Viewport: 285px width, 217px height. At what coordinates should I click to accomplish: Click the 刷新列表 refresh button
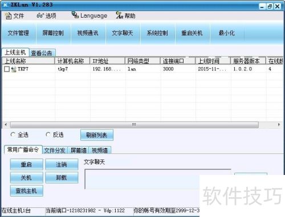coord(97,135)
